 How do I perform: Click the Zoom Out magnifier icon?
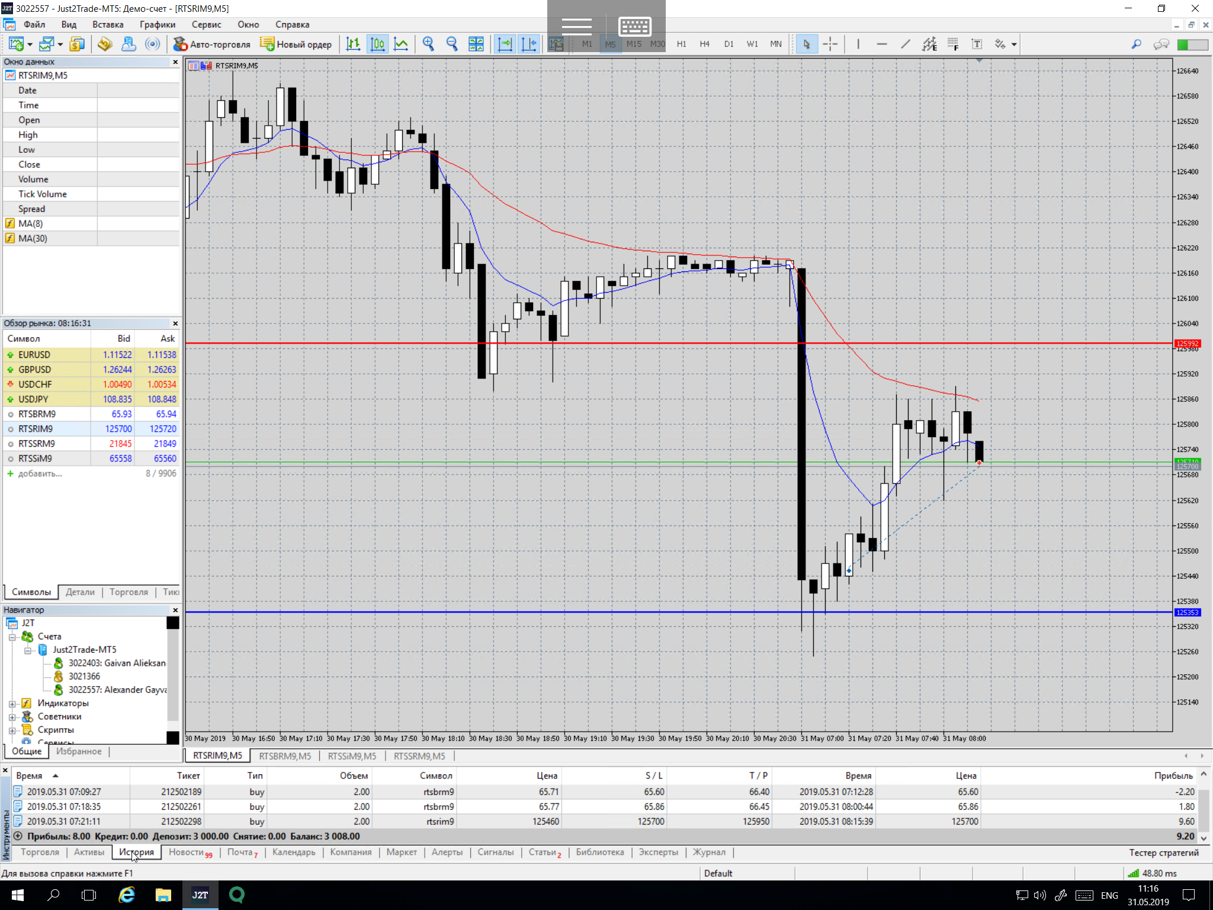point(452,44)
